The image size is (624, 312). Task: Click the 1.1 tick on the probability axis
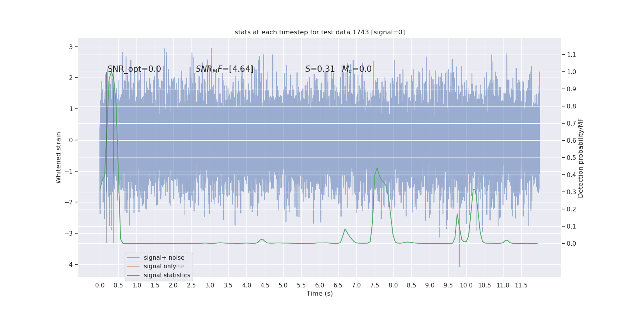(x=571, y=55)
